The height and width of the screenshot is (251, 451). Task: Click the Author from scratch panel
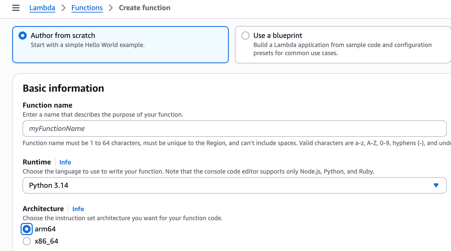tap(121, 44)
